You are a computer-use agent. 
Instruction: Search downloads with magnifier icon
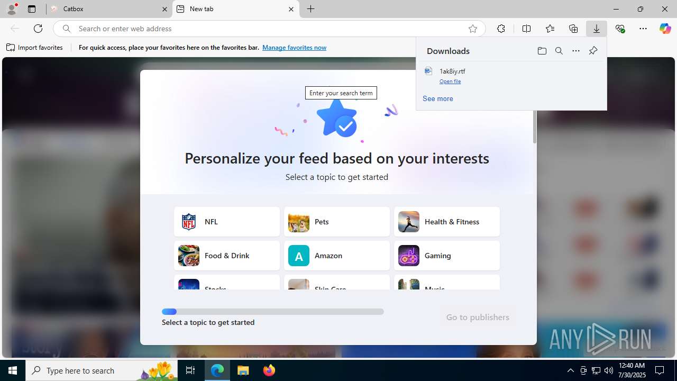click(x=559, y=51)
